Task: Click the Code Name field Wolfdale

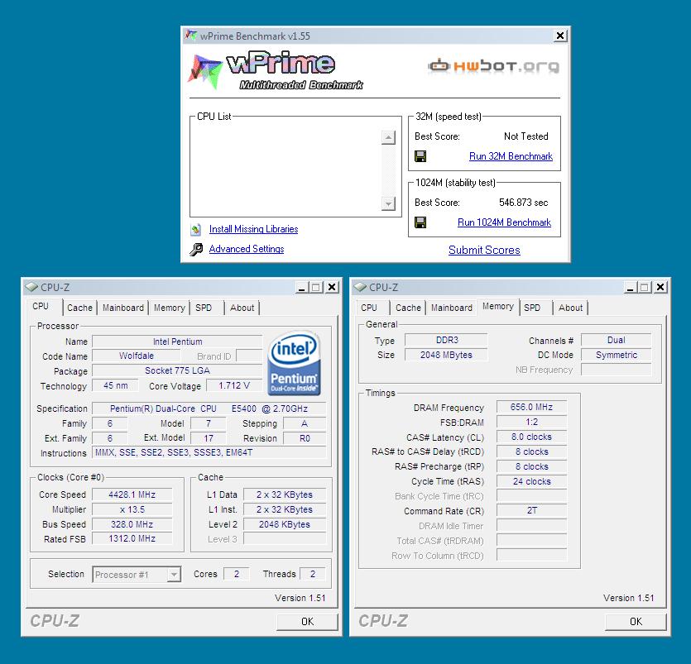Action: point(137,356)
